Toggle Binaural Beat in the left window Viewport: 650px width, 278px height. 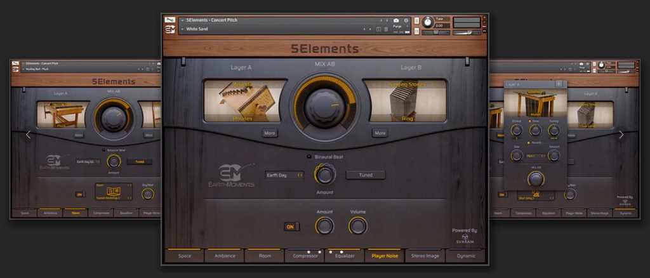click(103, 150)
